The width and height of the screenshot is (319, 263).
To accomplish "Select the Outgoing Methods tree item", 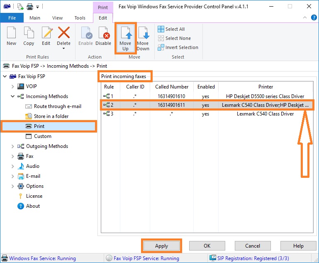I will point(43,146).
